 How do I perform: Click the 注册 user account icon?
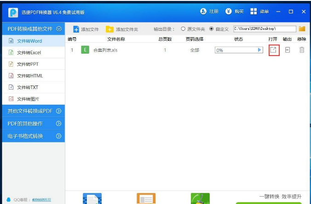[203, 11]
